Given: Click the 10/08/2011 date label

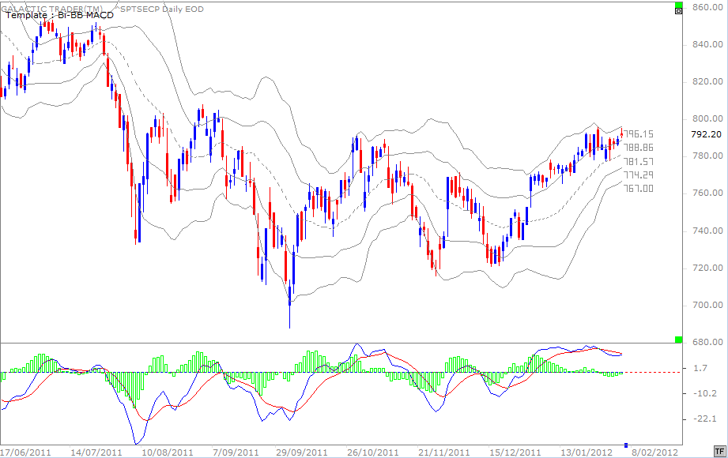Looking at the screenshot, I should (167, 452).
